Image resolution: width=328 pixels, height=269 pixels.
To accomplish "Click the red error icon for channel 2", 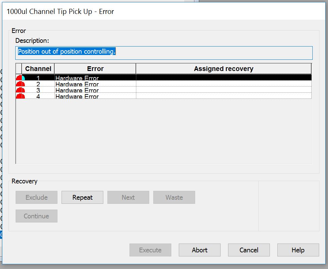I will tap(20, 84).
